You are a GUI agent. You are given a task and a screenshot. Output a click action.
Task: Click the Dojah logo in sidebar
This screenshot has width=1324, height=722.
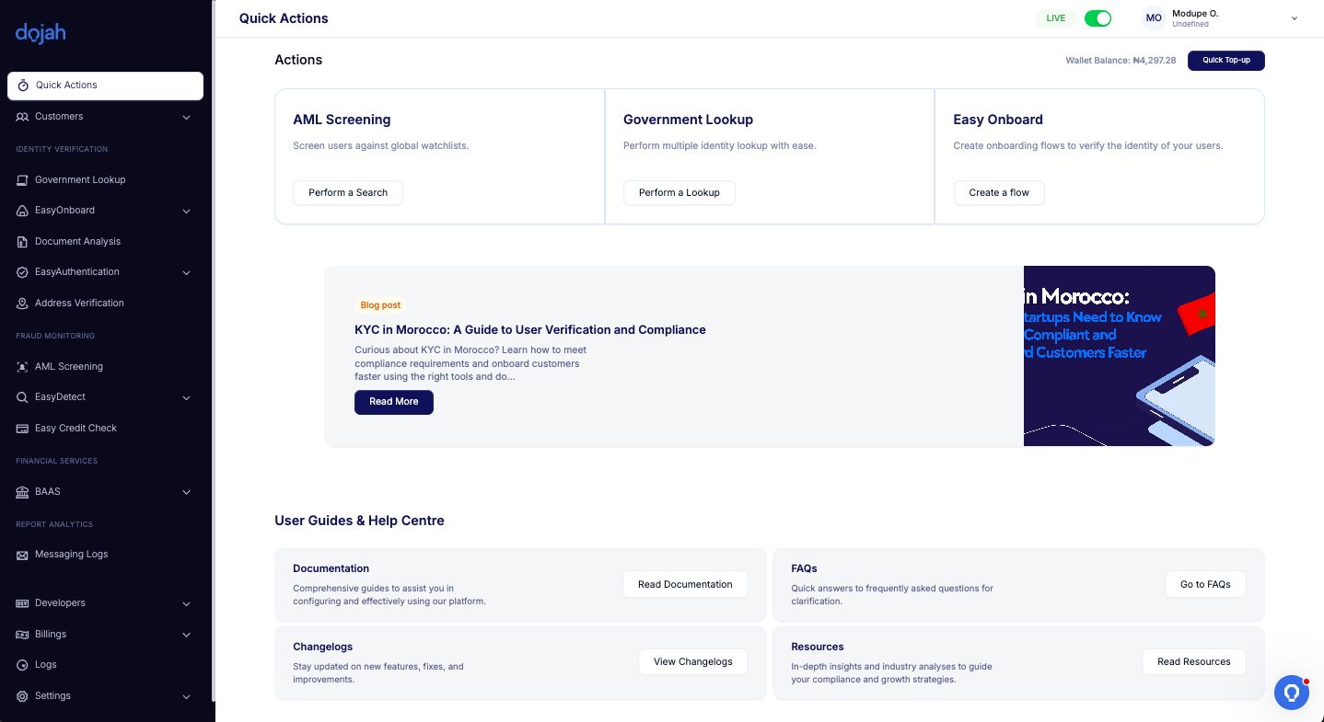click(x=41, y=34)
